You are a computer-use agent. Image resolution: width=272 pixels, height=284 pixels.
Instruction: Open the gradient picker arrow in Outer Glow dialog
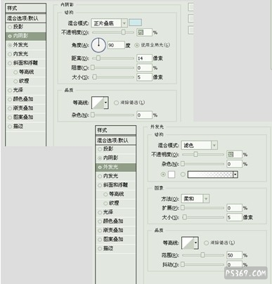(x=235, y=174)
